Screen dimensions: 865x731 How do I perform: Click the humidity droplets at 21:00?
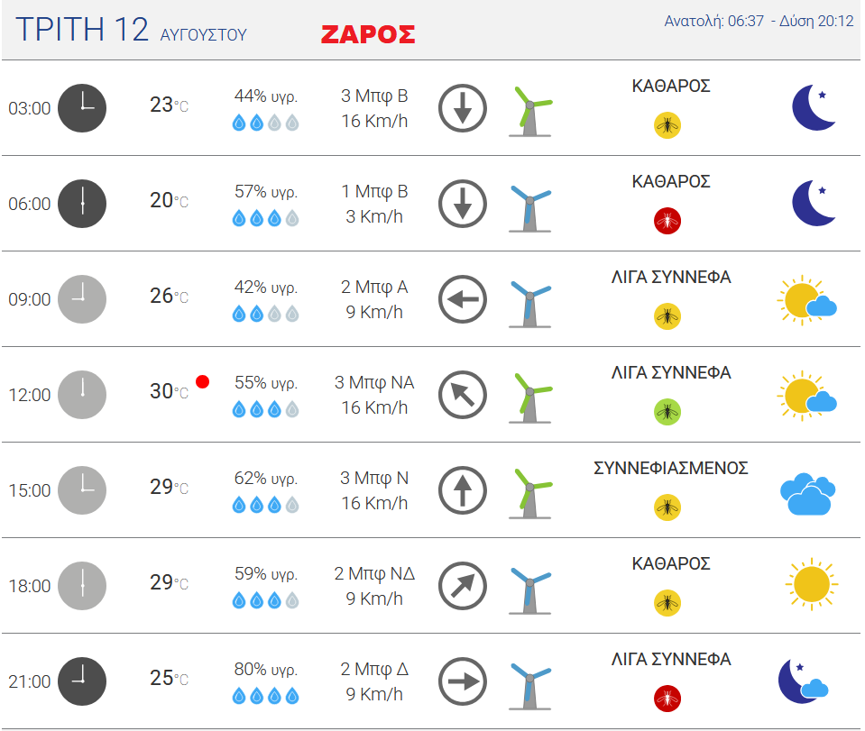coord(265,696)
